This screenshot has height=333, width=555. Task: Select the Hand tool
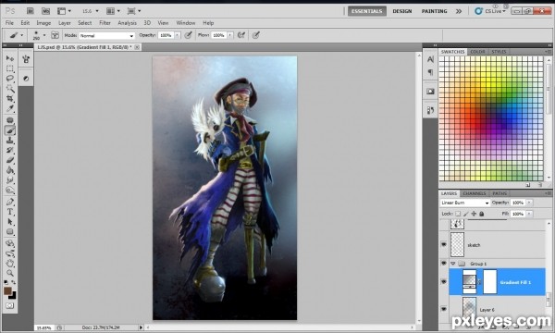(x=10, y=264)
